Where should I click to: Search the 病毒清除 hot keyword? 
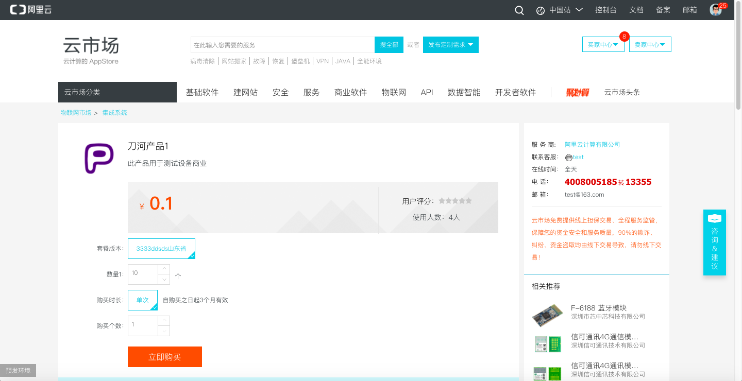pos(203,61)
